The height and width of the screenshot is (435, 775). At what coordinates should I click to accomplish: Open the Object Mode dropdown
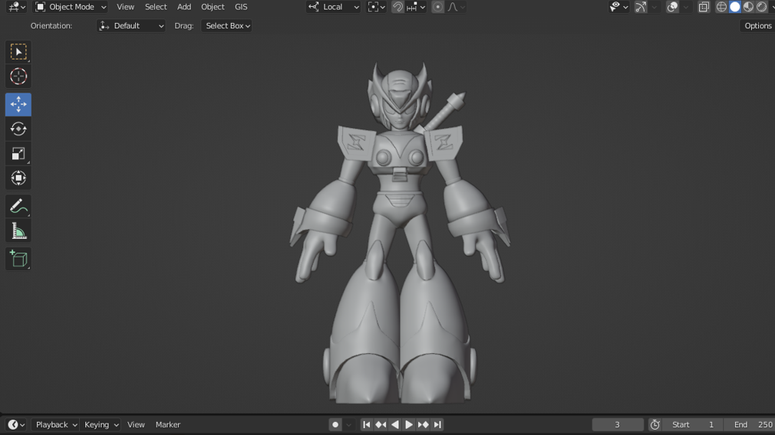point(71,7)
